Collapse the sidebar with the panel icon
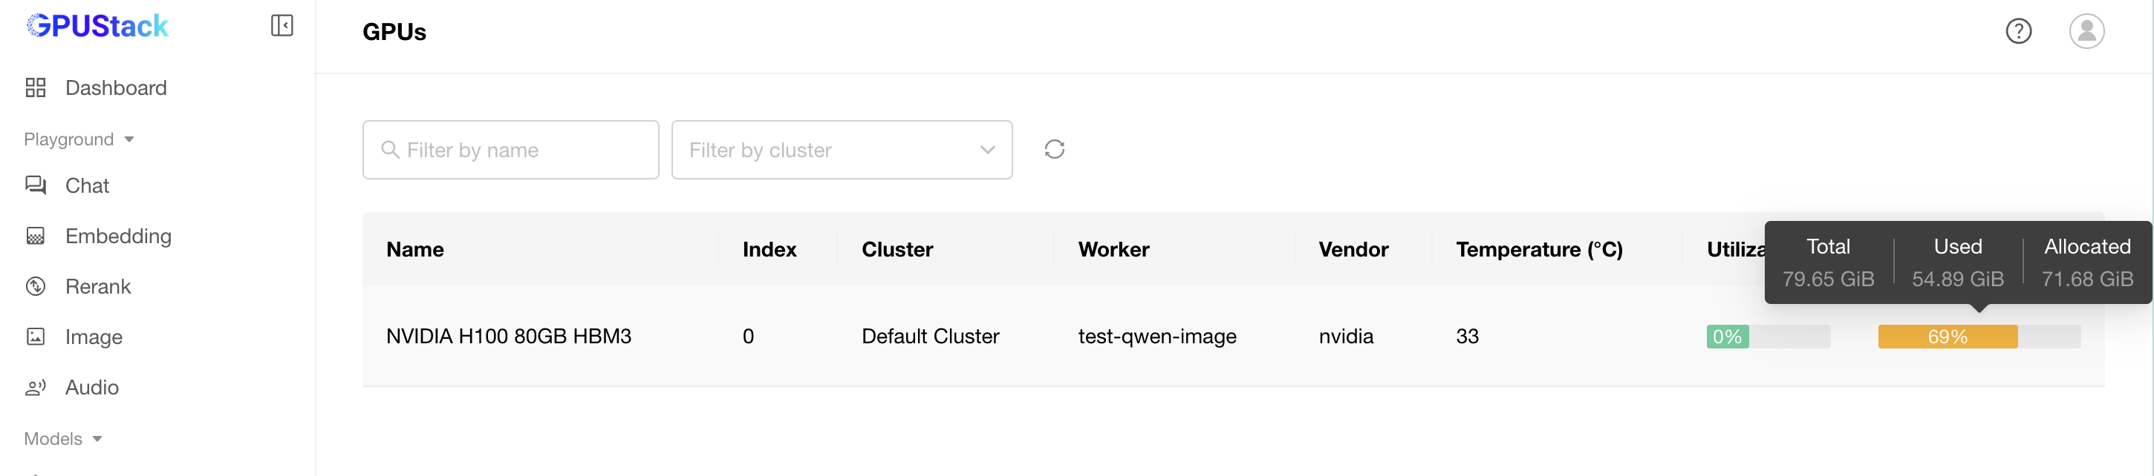 282,26
